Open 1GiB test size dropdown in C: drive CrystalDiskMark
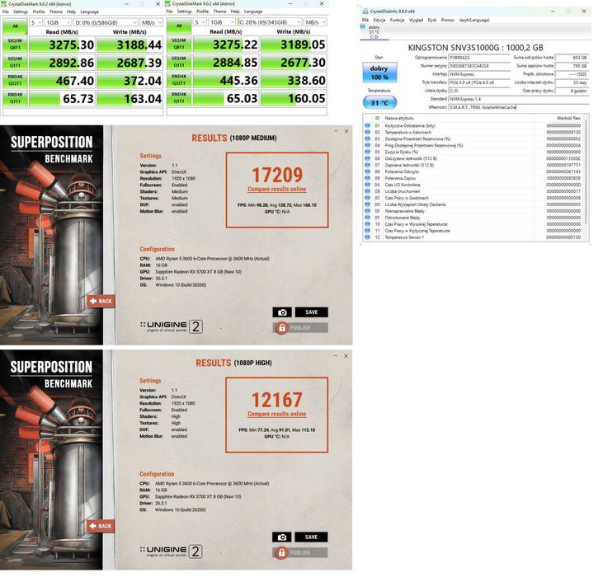 tap(222, 22)
